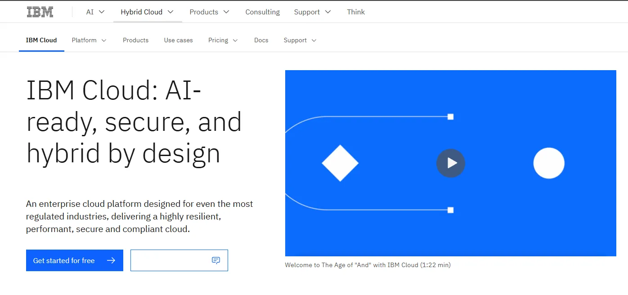The height and width of the screenshot is (295, 628).
Task: Expand Support in the IBM Cloud sub-navigation
Action: [x=300, y=40]
